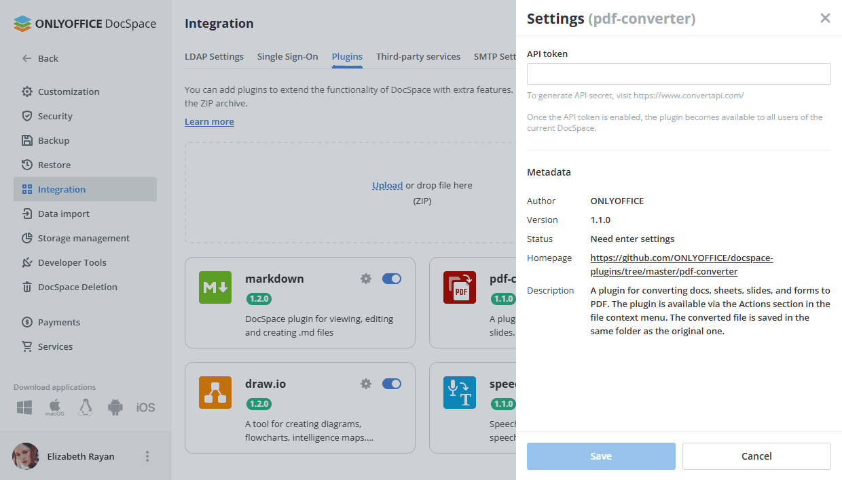Click the Windows download application icon
The image size is (842, 480).
coord(25,407)
